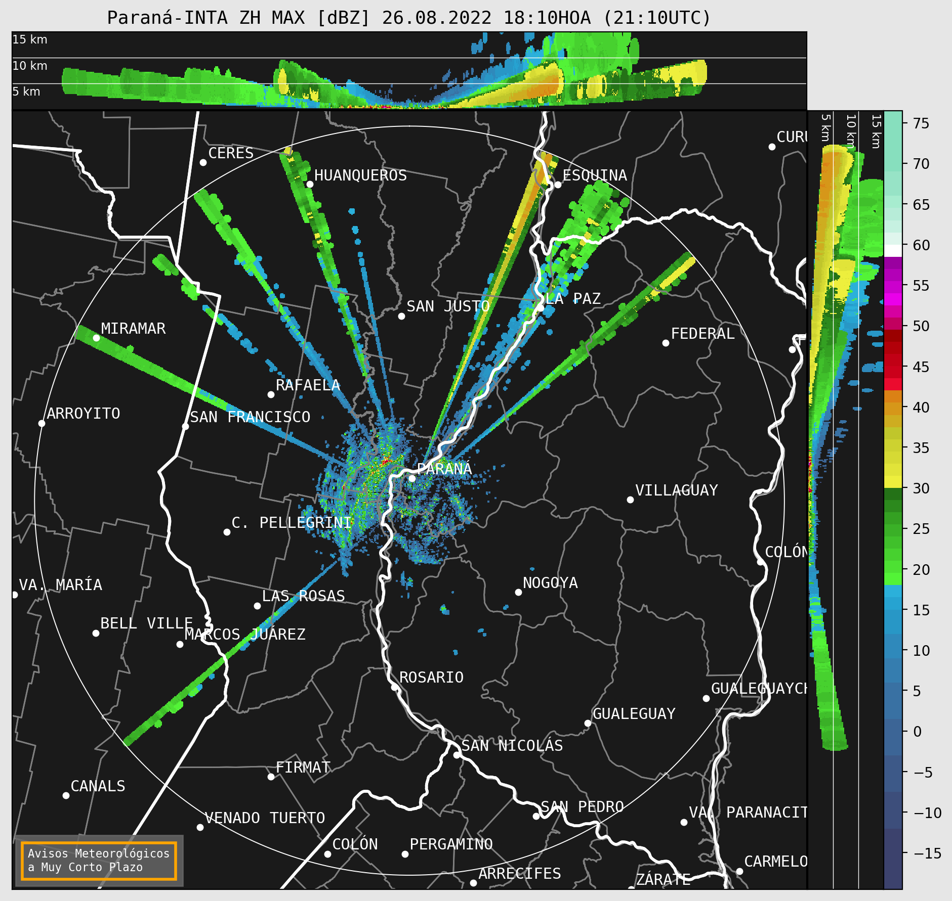Click the HUANQUEROS label
The width and height of the screenshot is (952, 901).
(x=360, y=175)
